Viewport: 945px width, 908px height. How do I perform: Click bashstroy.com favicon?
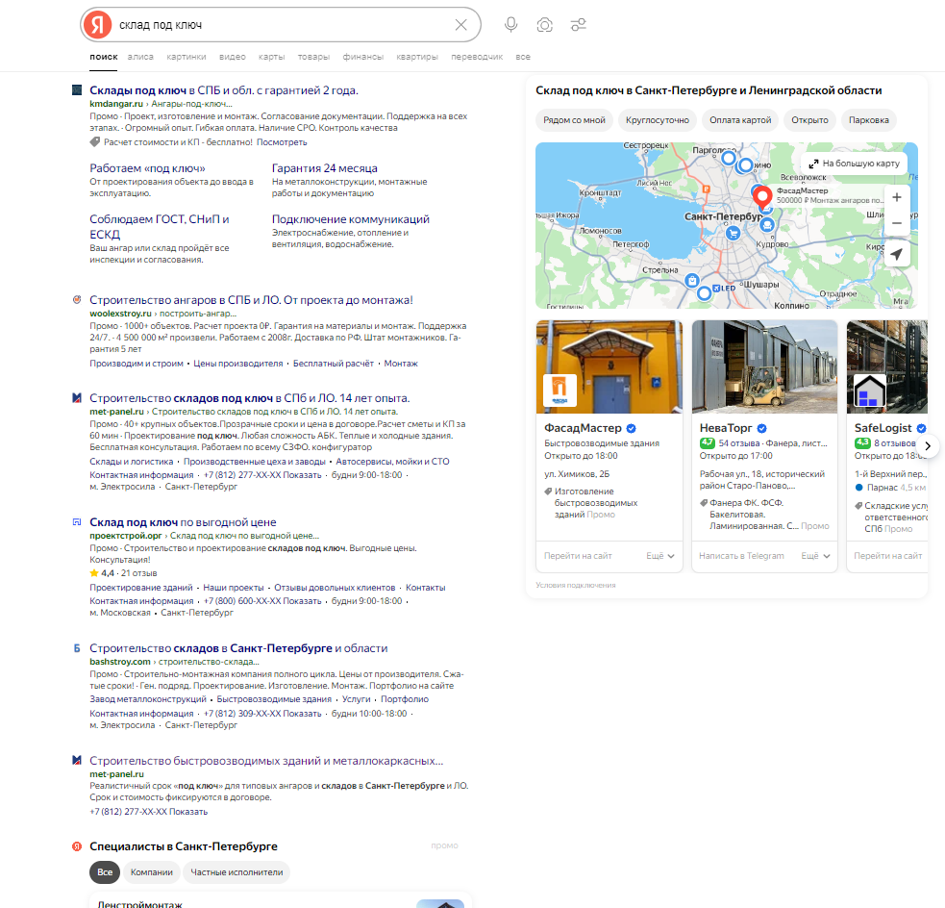pos(77,648)
